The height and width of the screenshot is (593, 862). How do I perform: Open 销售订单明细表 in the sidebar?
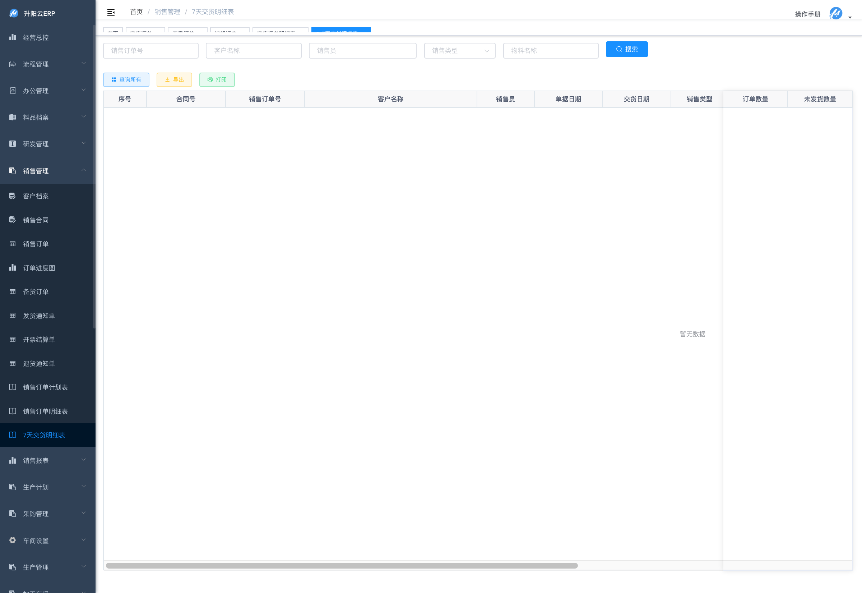45,411
